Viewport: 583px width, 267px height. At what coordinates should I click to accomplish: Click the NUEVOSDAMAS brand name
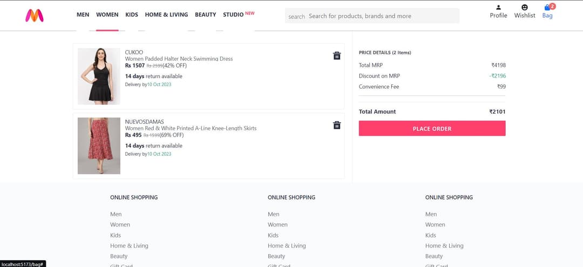point(144,122)
